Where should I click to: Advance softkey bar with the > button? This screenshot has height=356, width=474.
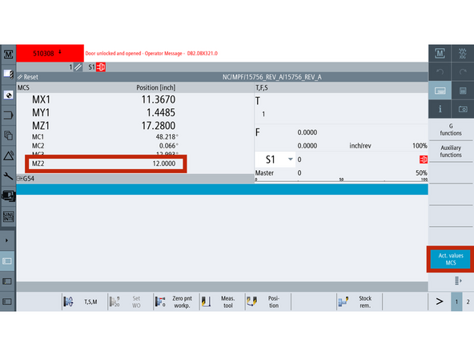[440, 301]
